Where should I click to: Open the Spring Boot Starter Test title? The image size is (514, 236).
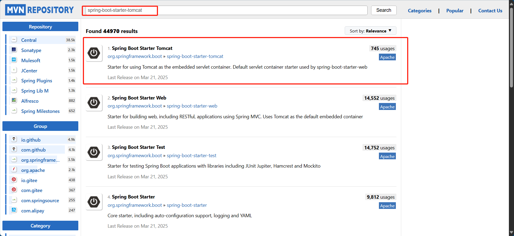pyautogui.click(x=138, y=147)
